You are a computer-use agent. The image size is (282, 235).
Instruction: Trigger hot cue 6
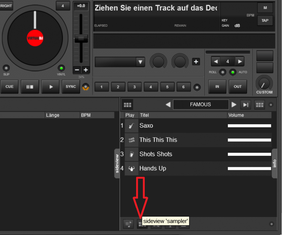pos(184,87)
